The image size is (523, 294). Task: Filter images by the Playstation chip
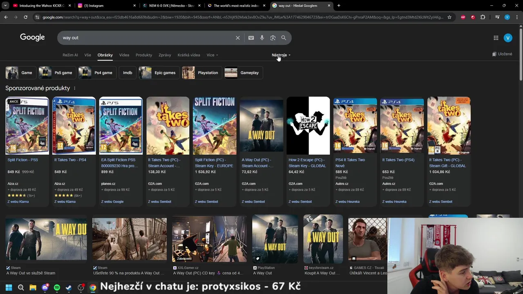[x=202, y=73]
